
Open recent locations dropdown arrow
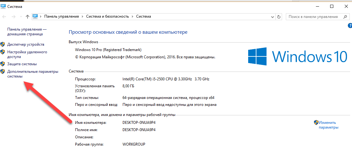point(21,16)
